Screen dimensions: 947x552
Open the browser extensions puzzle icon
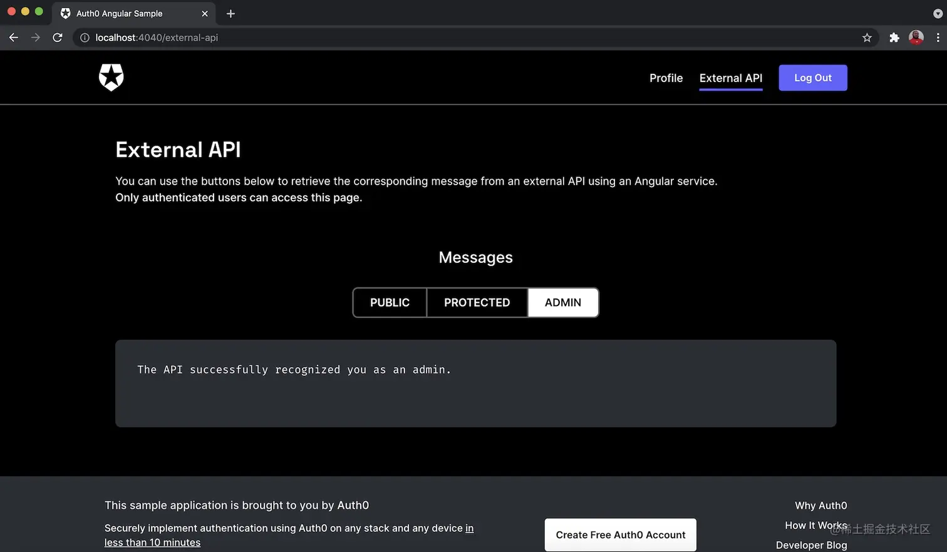point(894,38)
